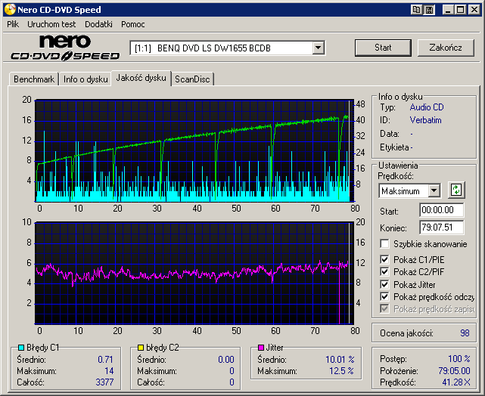Switch to the Benchmark tab
485x396 pixels.
(x=34, y=79)
